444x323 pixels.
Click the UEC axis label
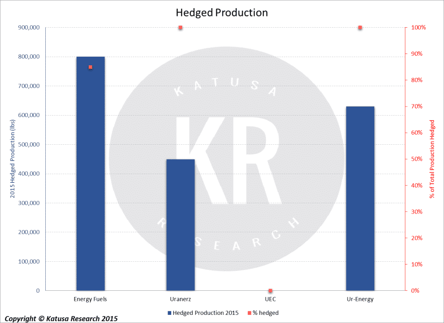(270, 299)
